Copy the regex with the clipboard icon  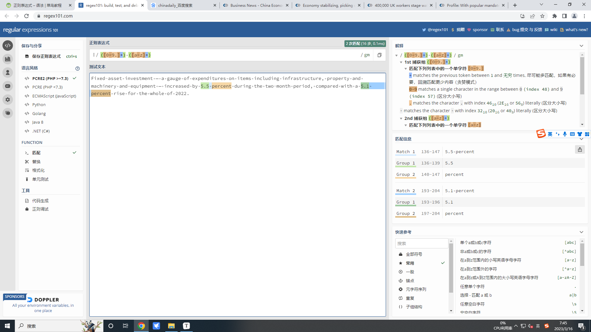click(x=379, y=55)
